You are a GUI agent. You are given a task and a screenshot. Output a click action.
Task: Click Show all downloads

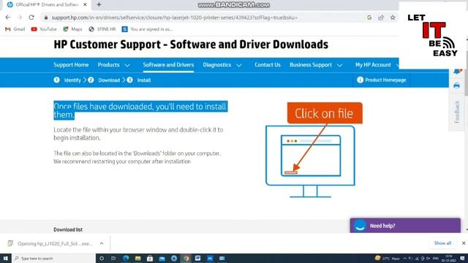(442, 243)
